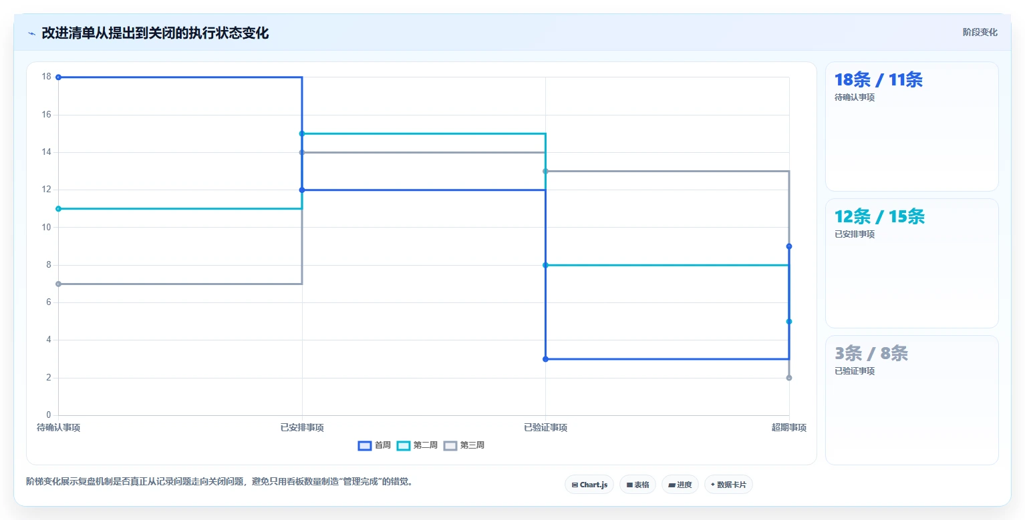
Task: Click the footer note starting with 阶梯变化展示
Action: [219, 481]
